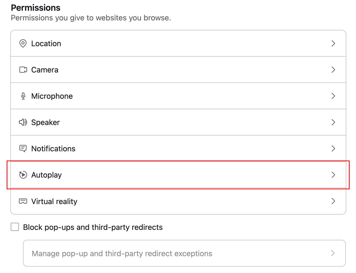Click the Location pin icon
The image size is (356, 273).
(23, 43)
